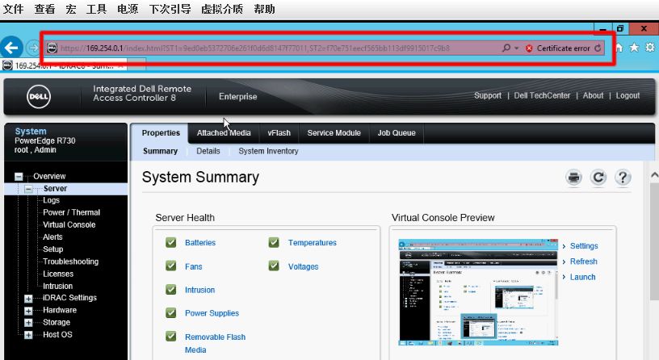
Task: Select the Summary sub-tab
Action: [160, 151]
